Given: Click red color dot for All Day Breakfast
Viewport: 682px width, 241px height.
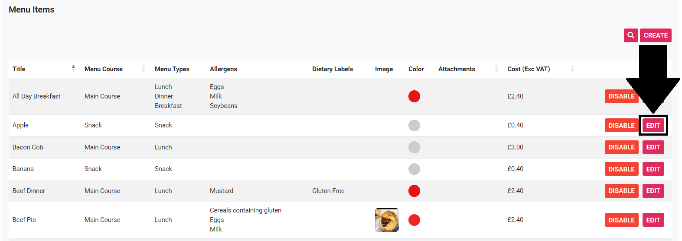Looking at the screenshot, I should (x=414, y=96).
